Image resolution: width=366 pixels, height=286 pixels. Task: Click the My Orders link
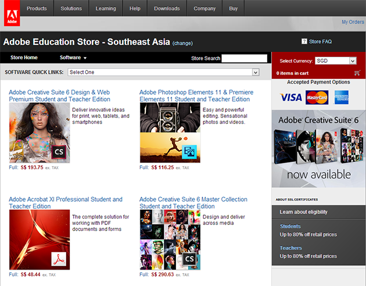[x=353, y=22]
